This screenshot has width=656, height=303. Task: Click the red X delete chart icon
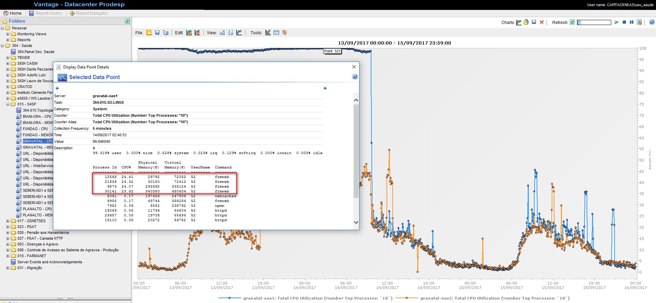tap(542, 22)
